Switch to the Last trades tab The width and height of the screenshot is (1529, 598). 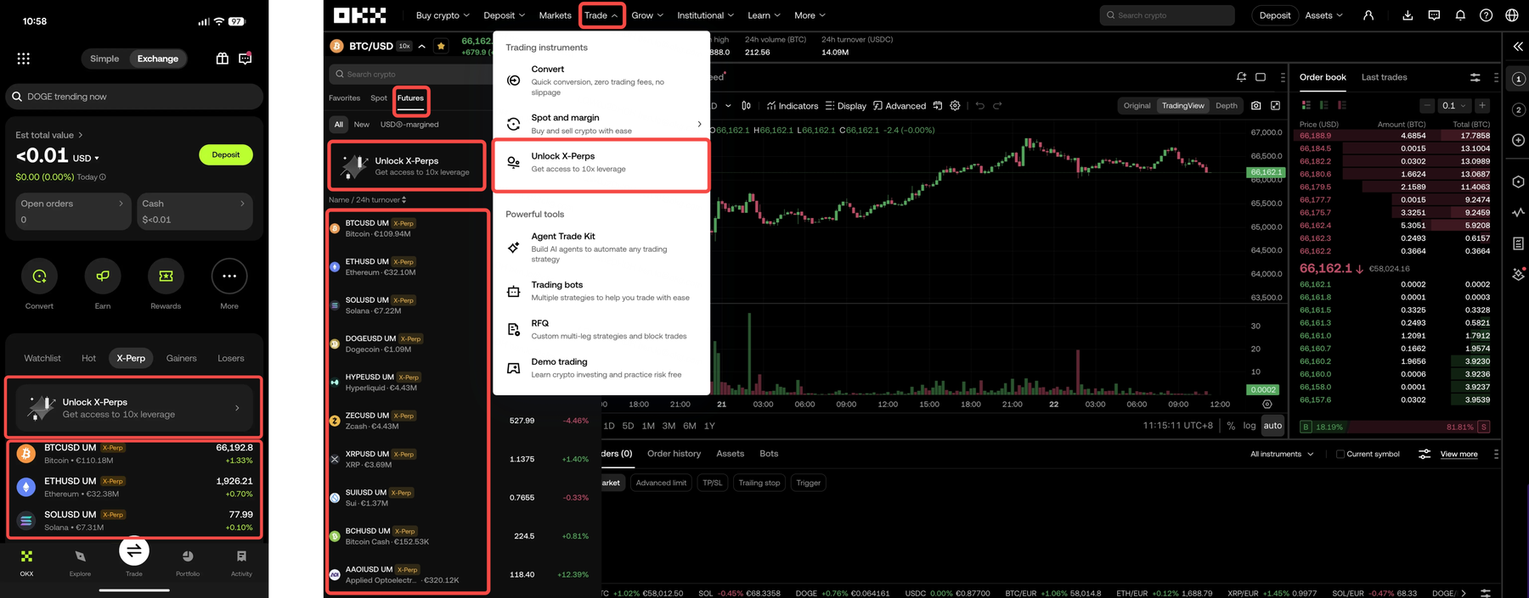pyautogui.click(x=1384, y=77)
